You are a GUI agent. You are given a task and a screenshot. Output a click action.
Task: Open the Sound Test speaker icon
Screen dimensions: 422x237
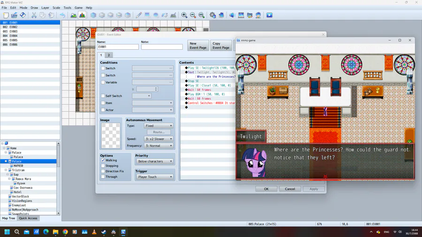tap(232, 15)
